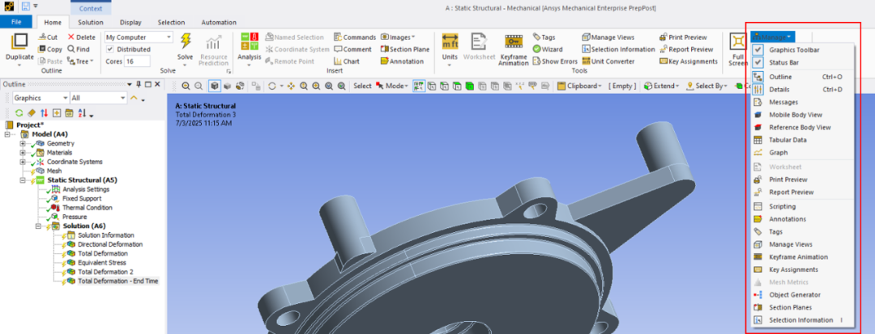Click the Cores number field
The image size is (875, 334).
(137, 61)
